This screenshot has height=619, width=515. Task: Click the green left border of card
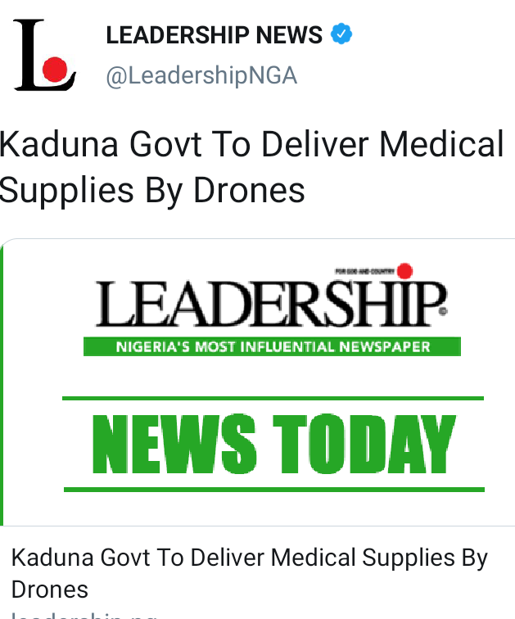2,385
